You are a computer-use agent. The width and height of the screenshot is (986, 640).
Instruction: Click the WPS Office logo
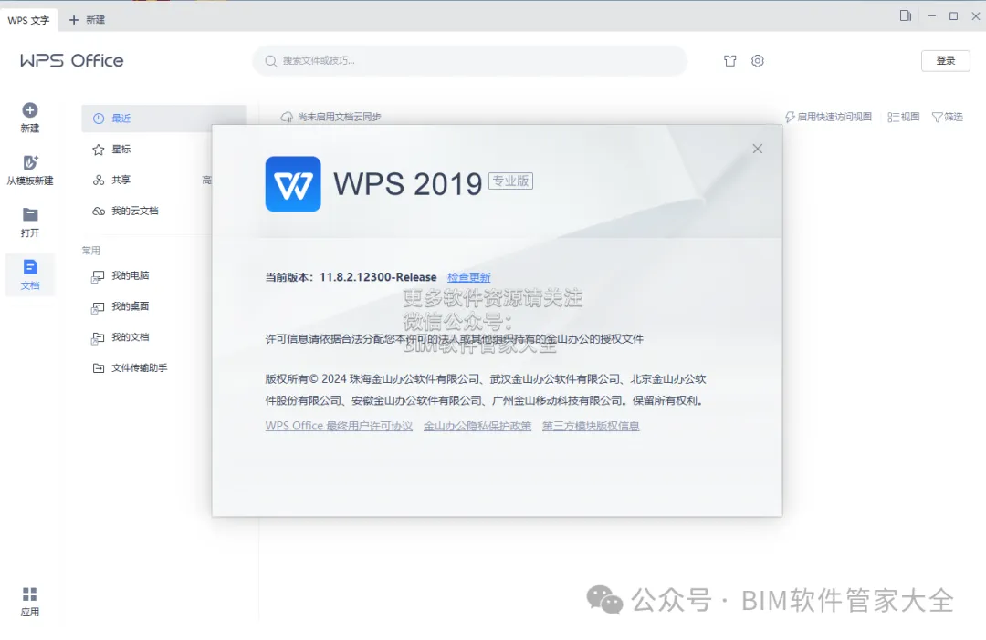72,60
